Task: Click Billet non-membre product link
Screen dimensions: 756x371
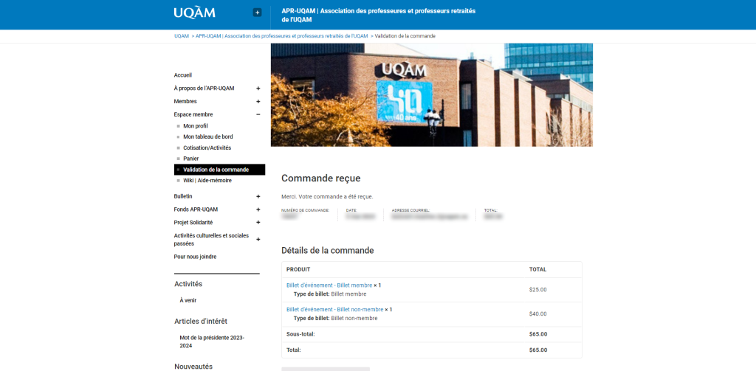Action: pos(334,310)
